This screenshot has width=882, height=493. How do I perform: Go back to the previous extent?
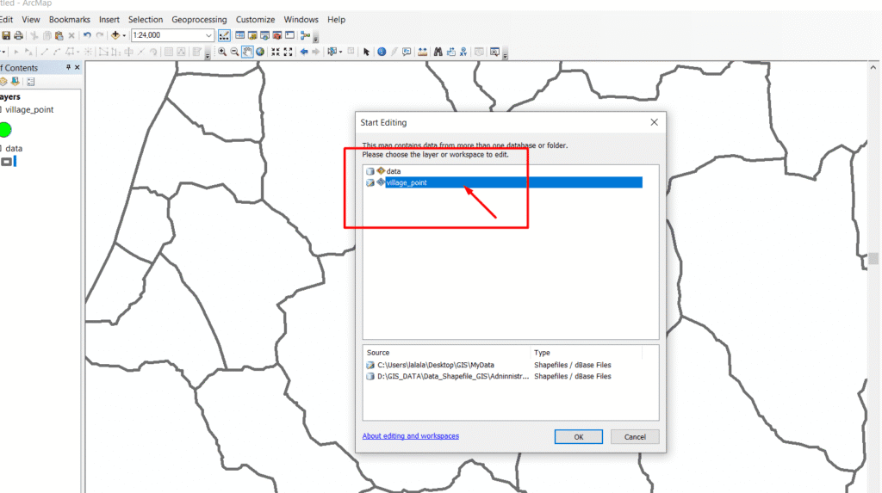[304, 52]
